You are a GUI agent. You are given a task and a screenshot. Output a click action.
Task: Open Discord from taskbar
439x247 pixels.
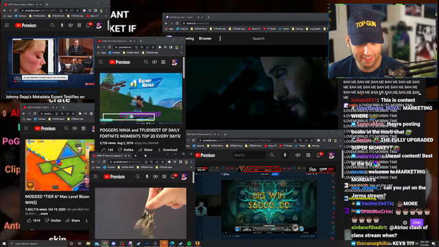click(113, 244)
